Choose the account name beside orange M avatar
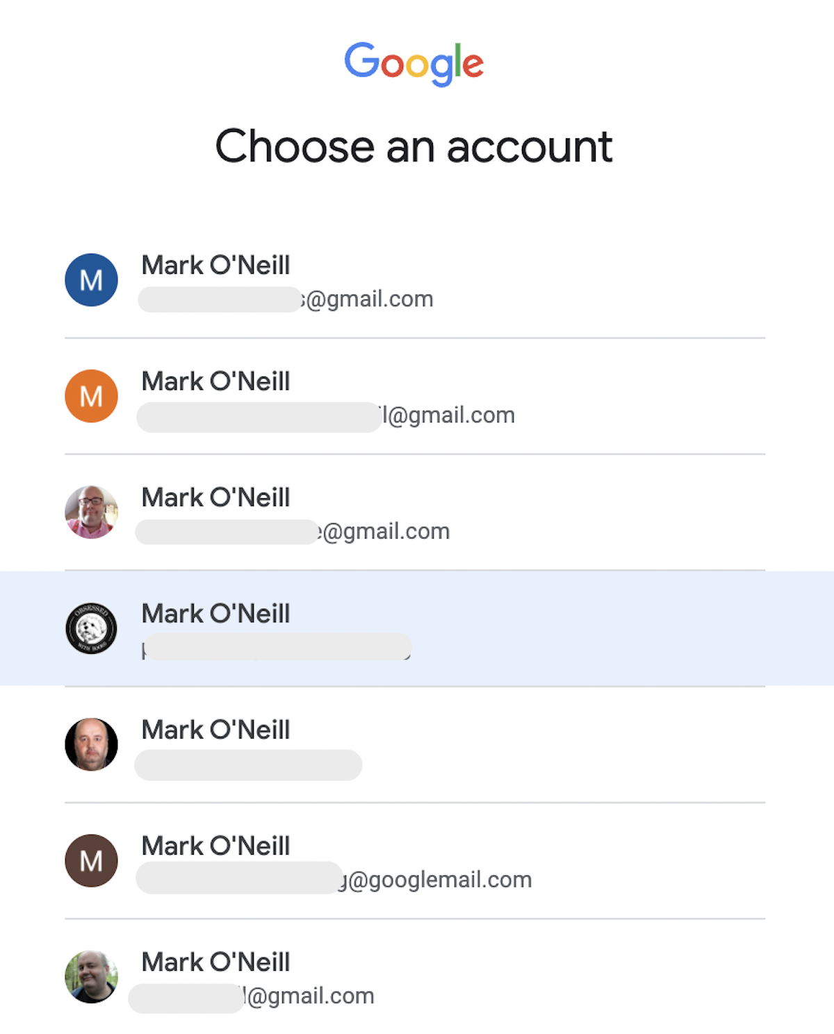The height and width of the screenshot is (1034, 834). (x=215, y=381)
